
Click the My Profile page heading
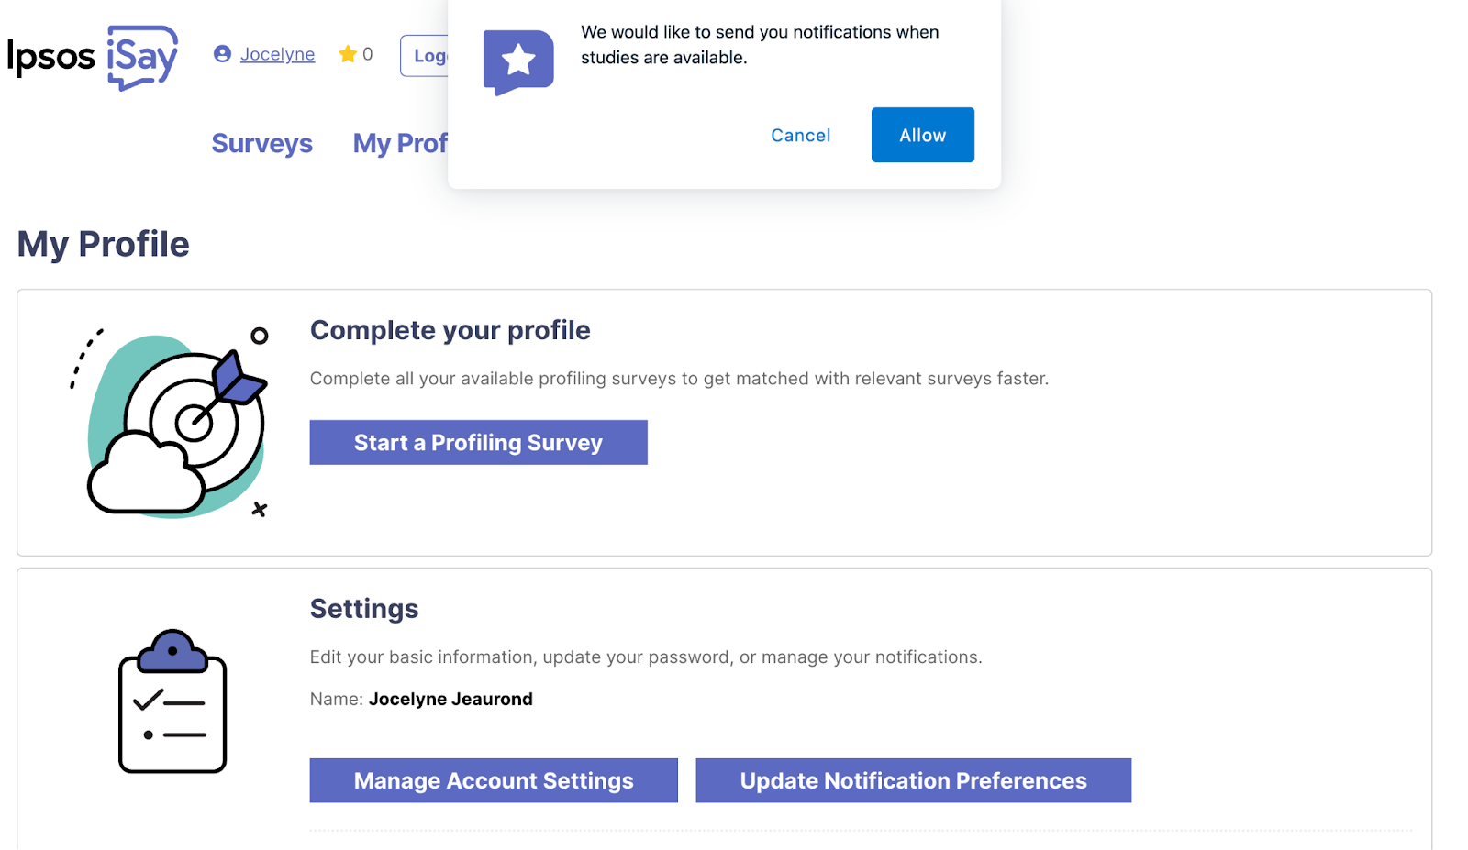click(x=104, y=244)
